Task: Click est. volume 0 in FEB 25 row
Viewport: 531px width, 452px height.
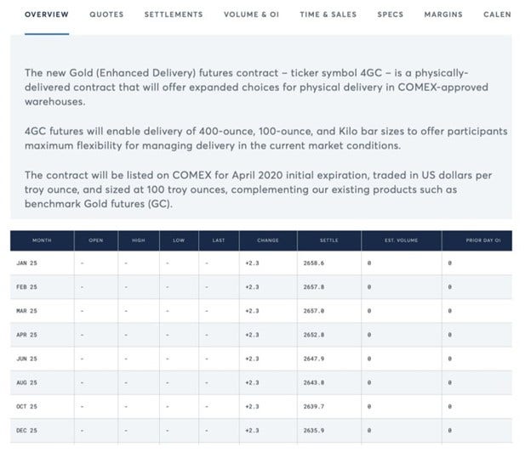Action: tap(369, 287)
